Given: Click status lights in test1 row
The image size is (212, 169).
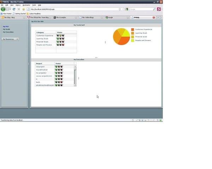Looking at the screenshot, I should click(59, 82).
